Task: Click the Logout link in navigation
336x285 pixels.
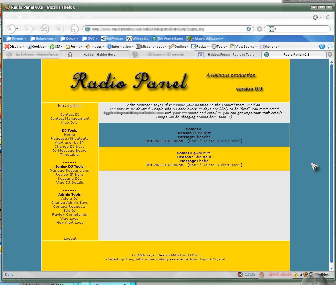Action: pyautogui.click(x=70, y=239)
